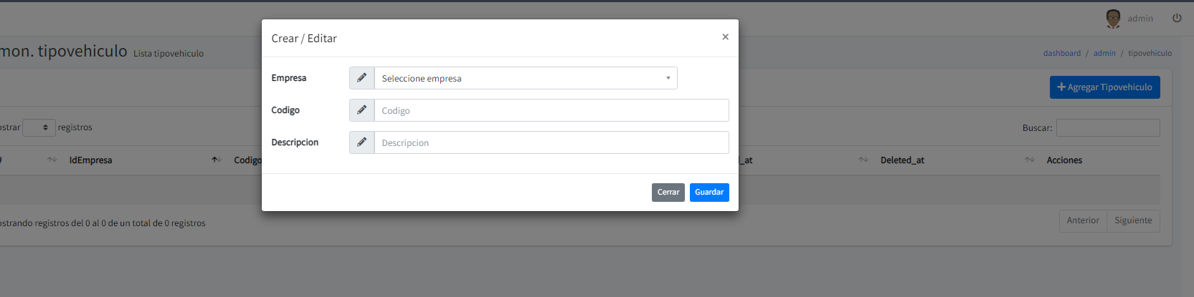This screenshot has height=297, width=1194.
Task: Click the pencil icon beside Descripcion
Action: [x=361, y=142]
